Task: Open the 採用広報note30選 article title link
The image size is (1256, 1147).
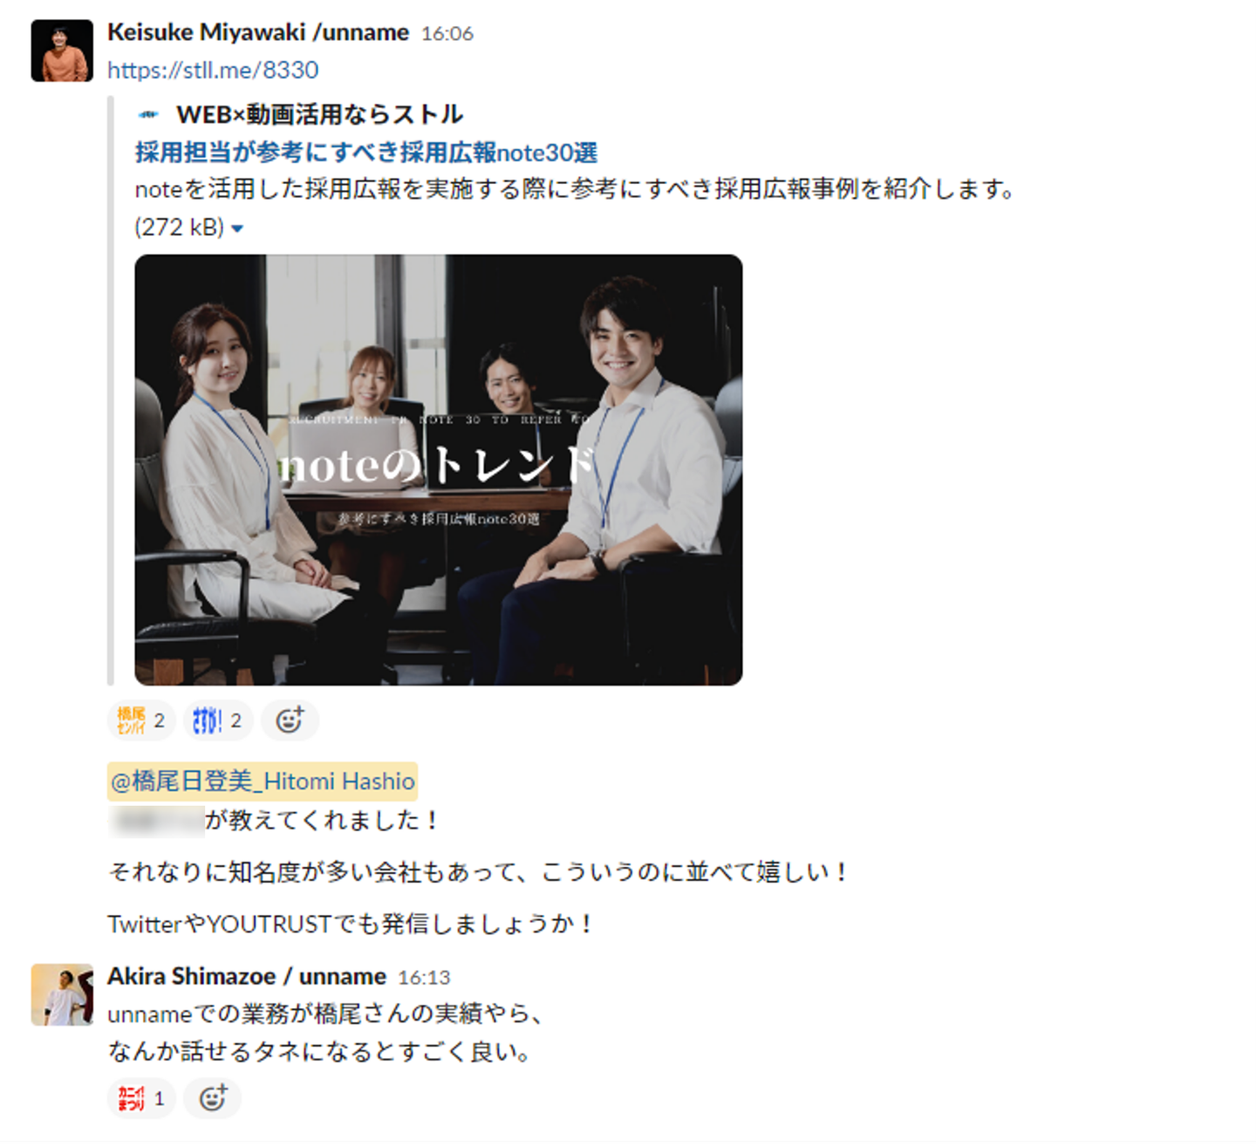Action: [366, 153]
